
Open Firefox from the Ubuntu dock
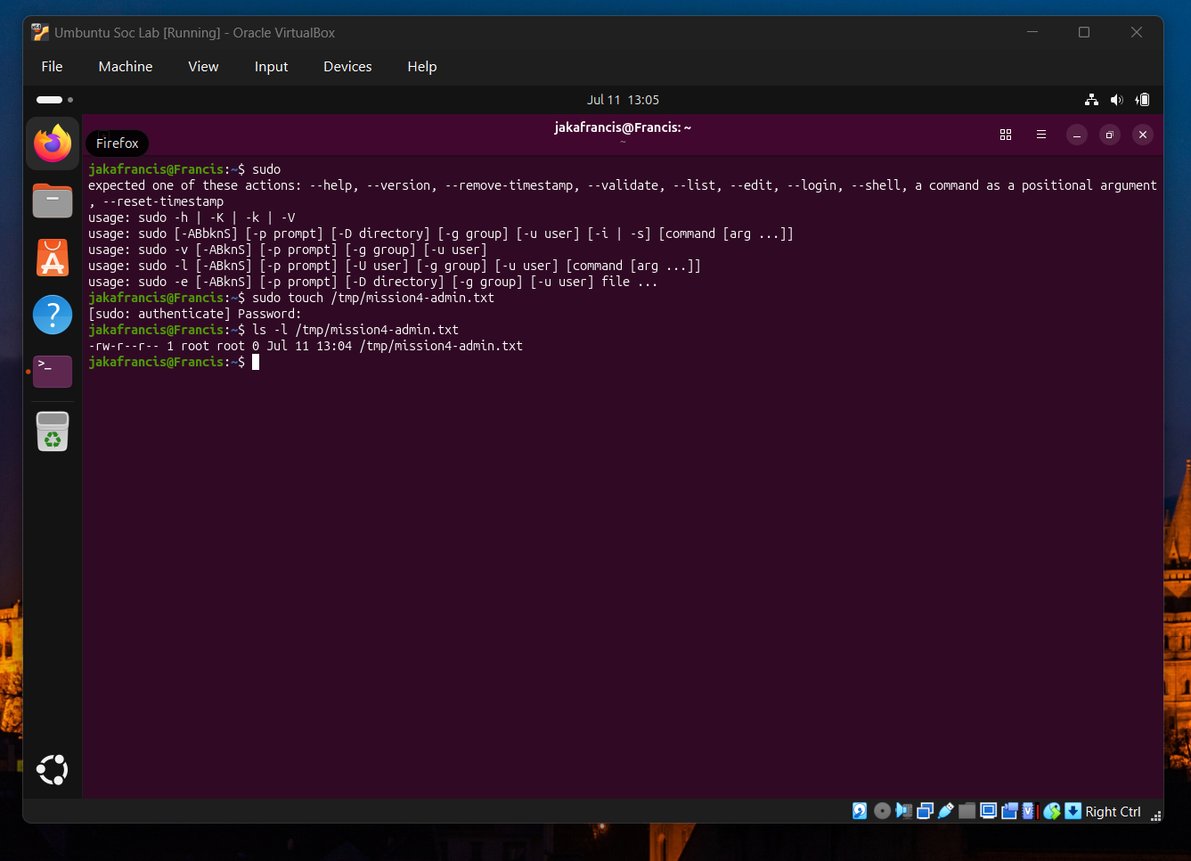[53, 143]
